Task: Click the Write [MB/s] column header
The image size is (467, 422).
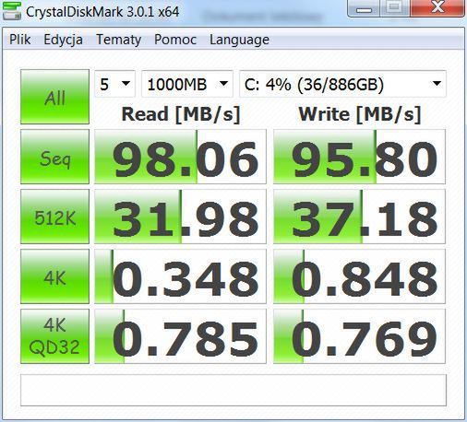Action: pyautogui.click(x=360, y=114)
